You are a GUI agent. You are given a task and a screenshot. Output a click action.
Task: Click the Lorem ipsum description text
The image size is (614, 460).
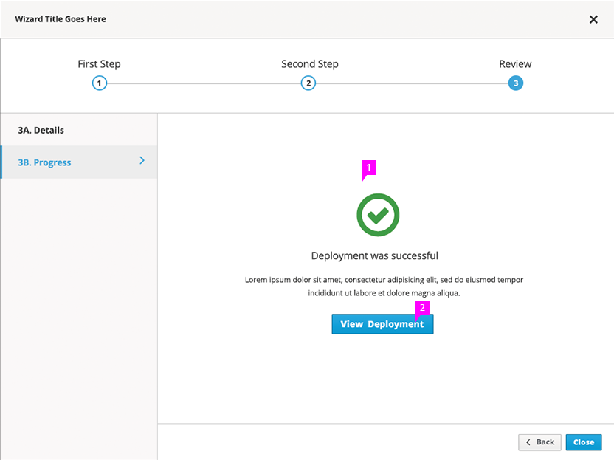(384, 286)
